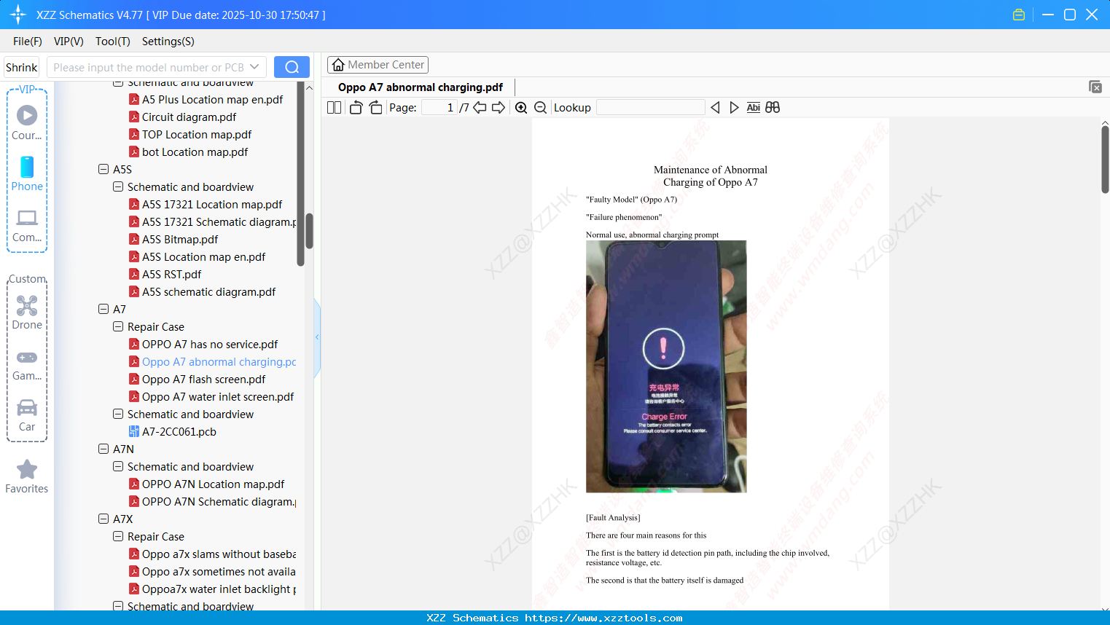Click the Favorites star icon

tap(26, 469)
